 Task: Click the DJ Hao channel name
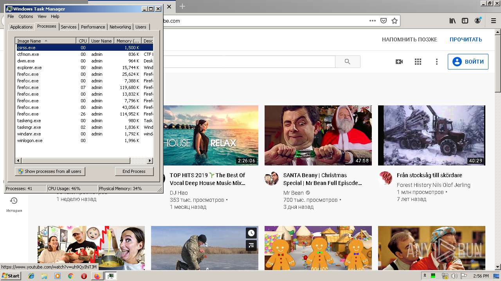click(179, 193)
